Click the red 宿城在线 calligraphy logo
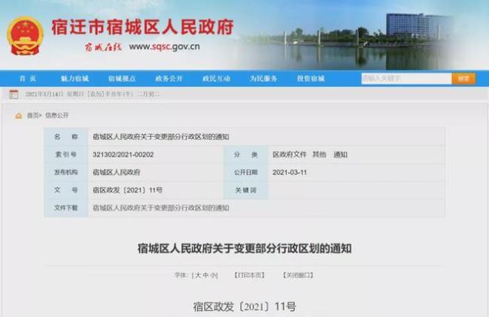Image resolution: width=489 pixels, height=317 pixels. 102,47
